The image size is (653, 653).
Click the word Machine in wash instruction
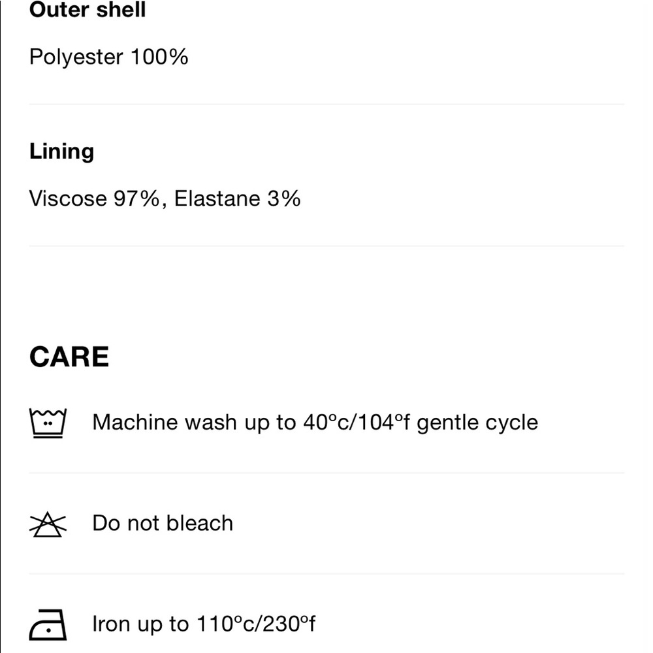coord(135,422)
